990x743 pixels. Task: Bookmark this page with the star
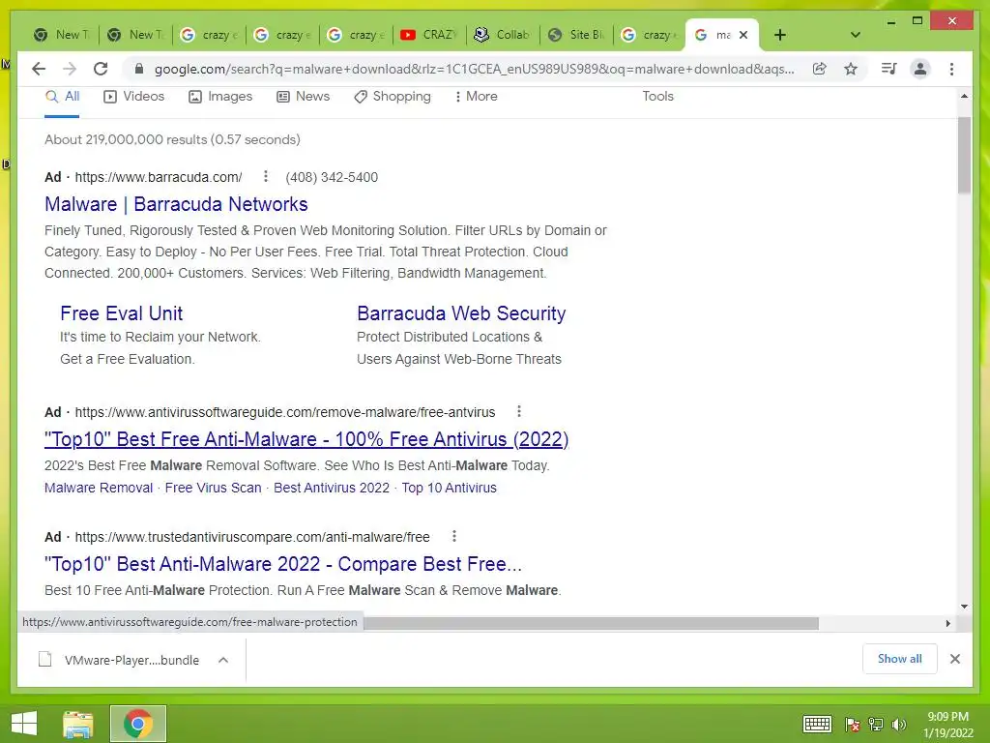tap(851, 69)
